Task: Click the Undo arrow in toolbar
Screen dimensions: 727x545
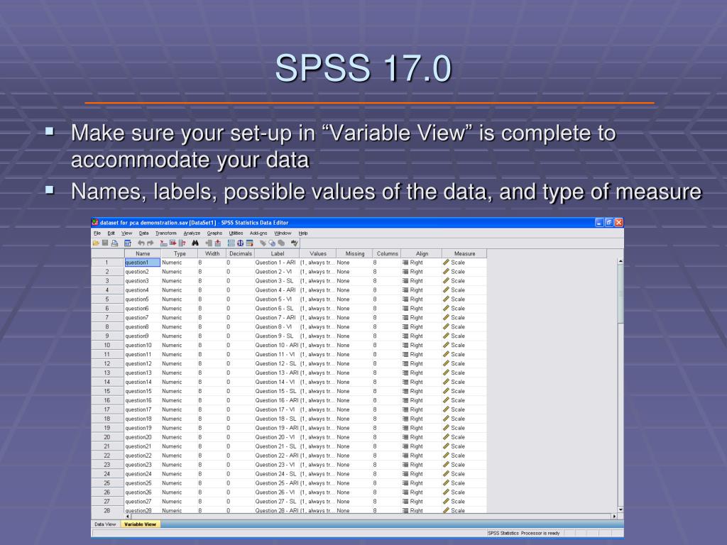Action: [141, 243]
